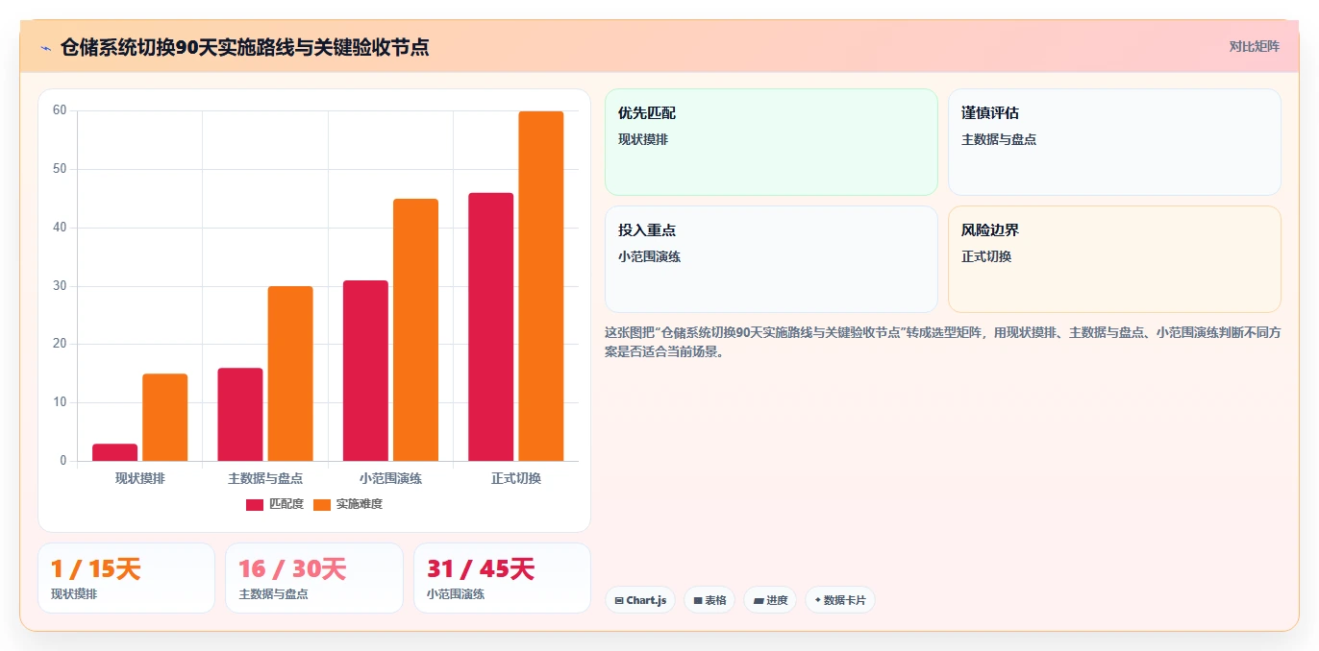Click the 正式切换 x-axis label
Image resolution: width=1319 pixels, height=651 pixels.
tap(516, 478)
